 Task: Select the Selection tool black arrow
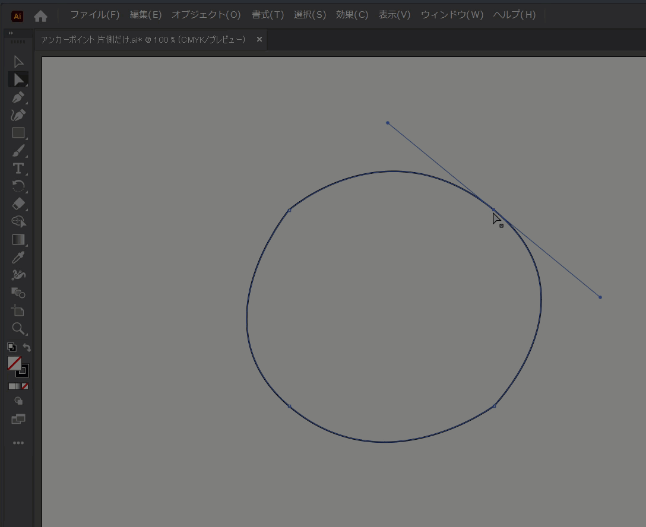pos(18,62)
